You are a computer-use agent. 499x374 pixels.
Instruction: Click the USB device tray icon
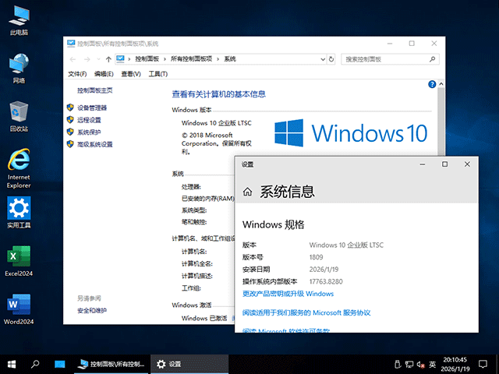(397, 365)
